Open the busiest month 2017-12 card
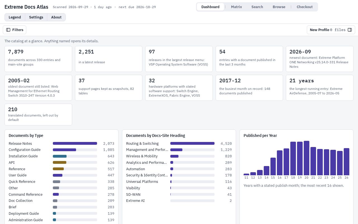Screen dimensions: 358x224 tap(249, 88)
